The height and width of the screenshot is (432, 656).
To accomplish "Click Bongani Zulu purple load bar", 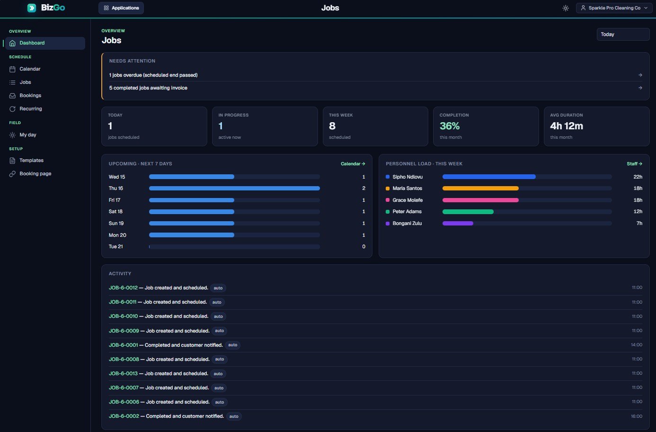I will pos(458,223).
